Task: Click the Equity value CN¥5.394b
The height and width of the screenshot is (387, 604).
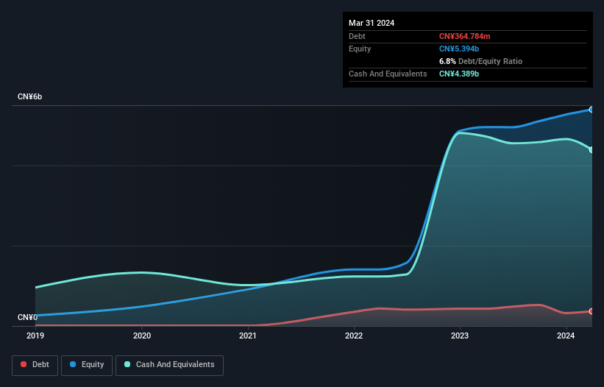Action: (x=459, y=49)
